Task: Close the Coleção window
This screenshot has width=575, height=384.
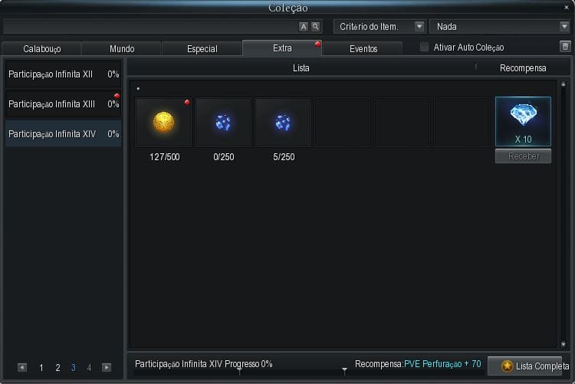Action: coord(567,8)
